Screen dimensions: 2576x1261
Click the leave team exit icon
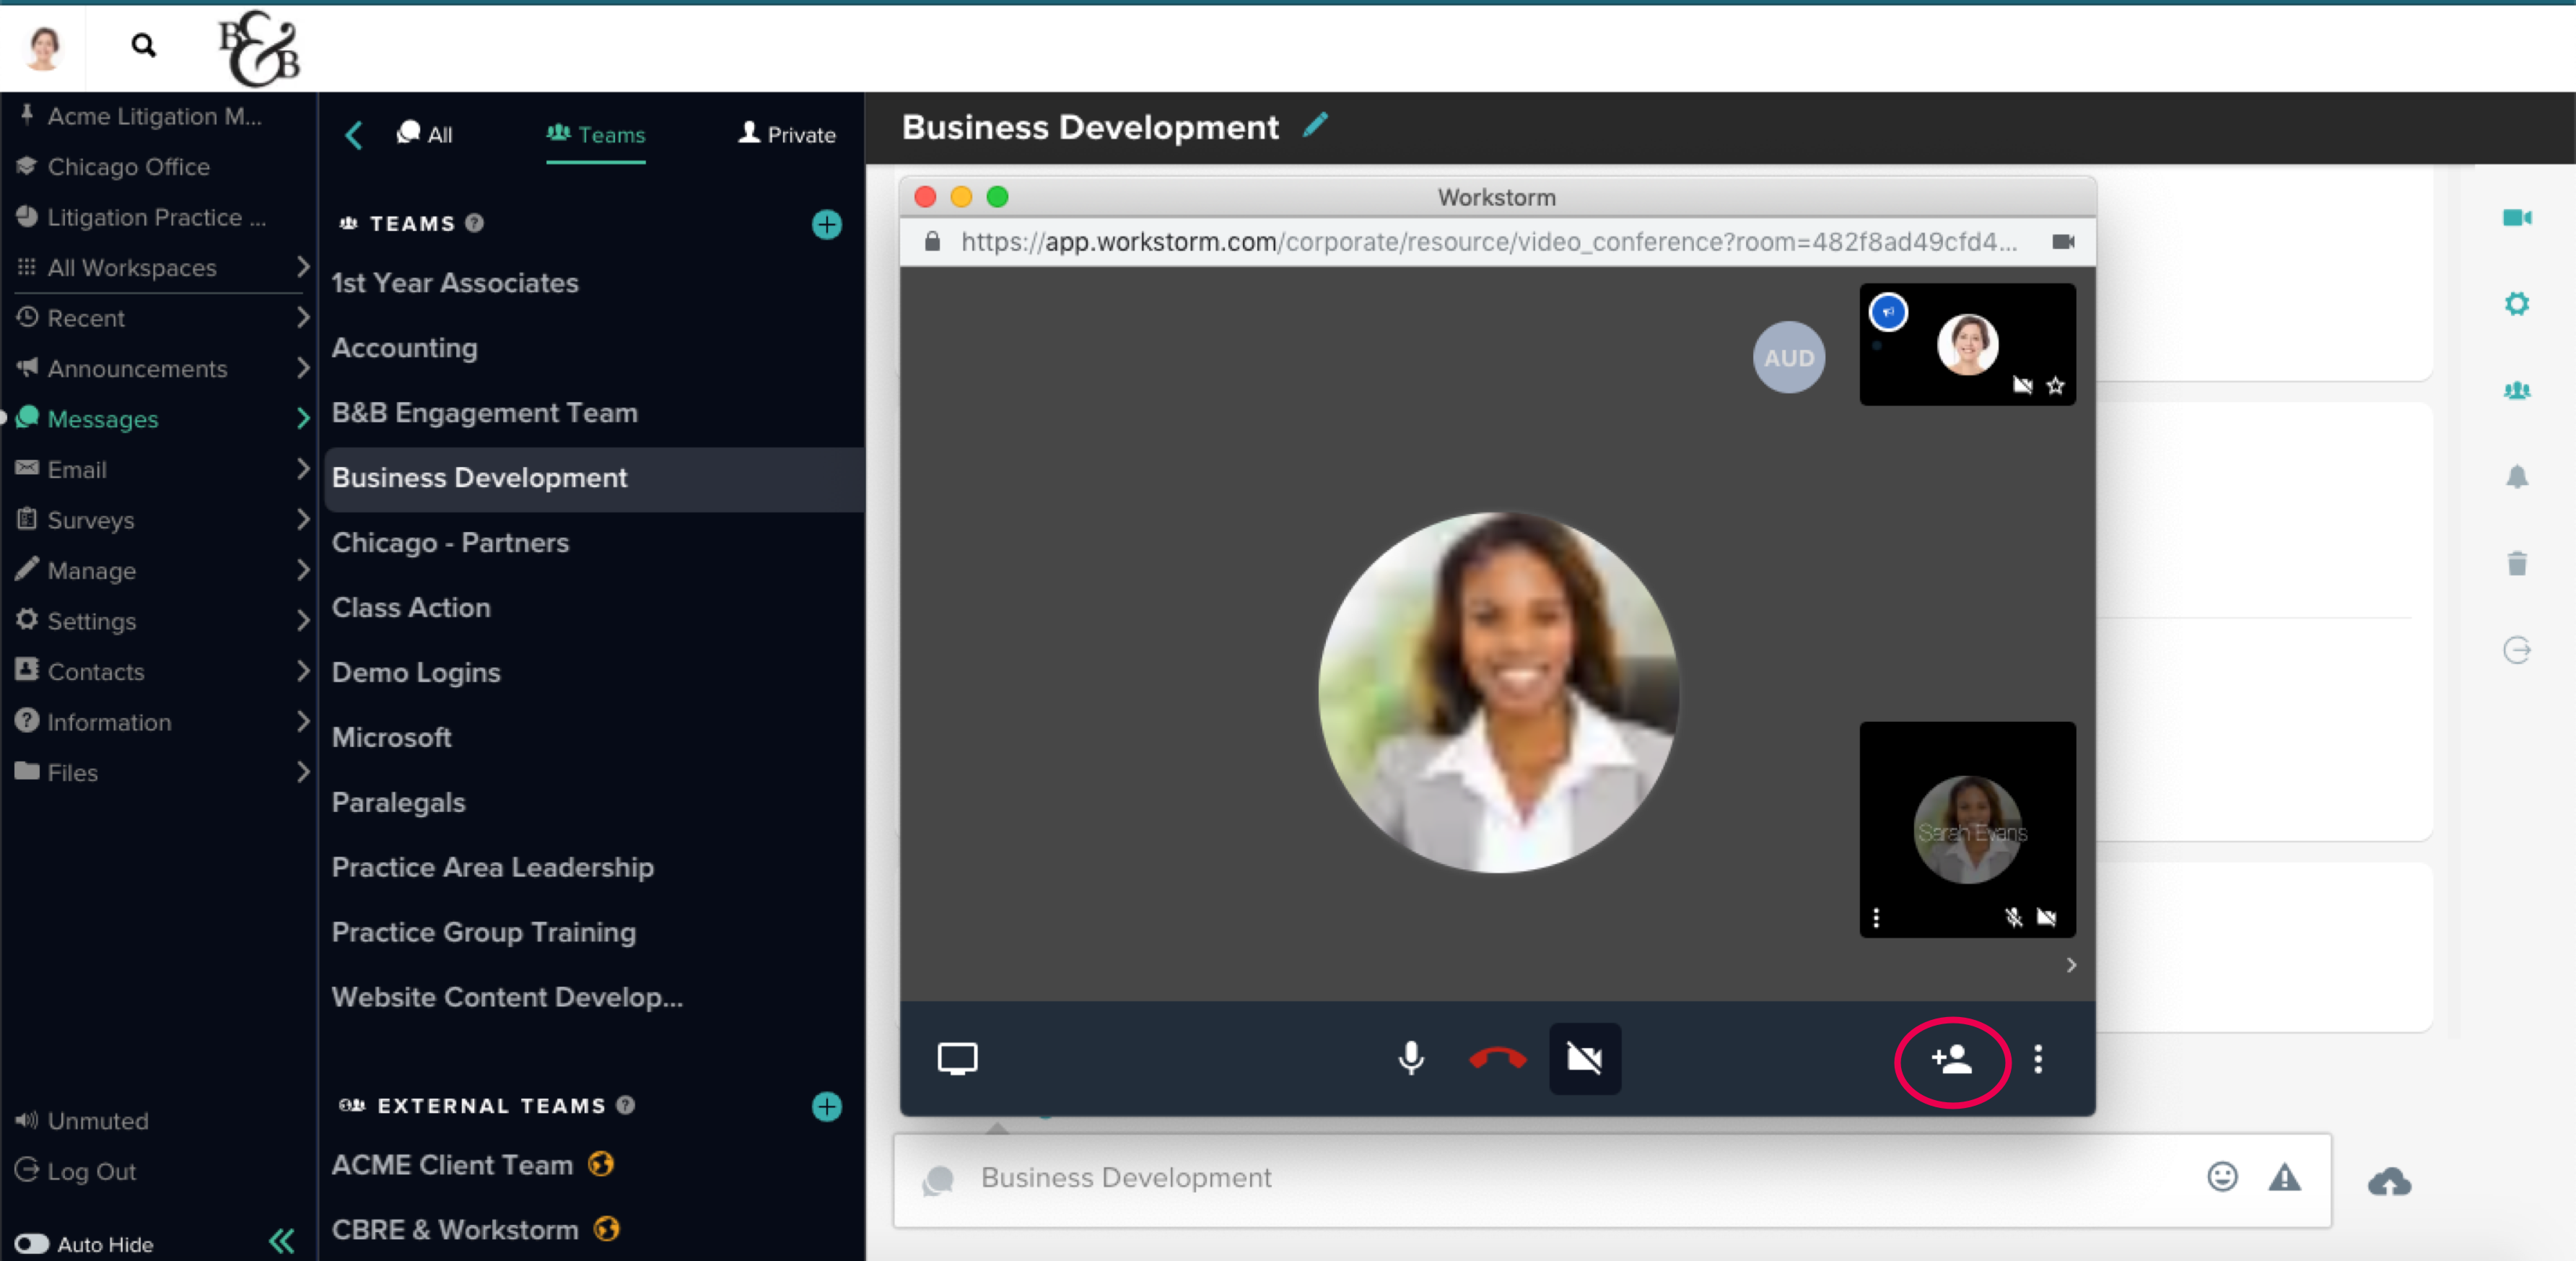2517,650
